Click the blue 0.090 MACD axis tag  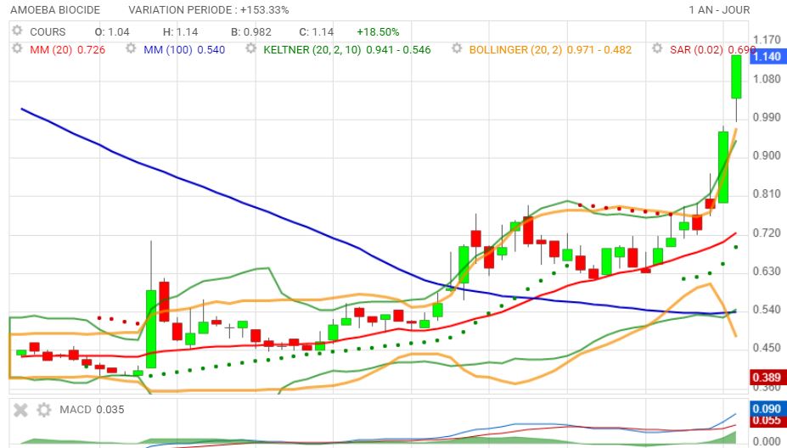click(x=768, y=409)
